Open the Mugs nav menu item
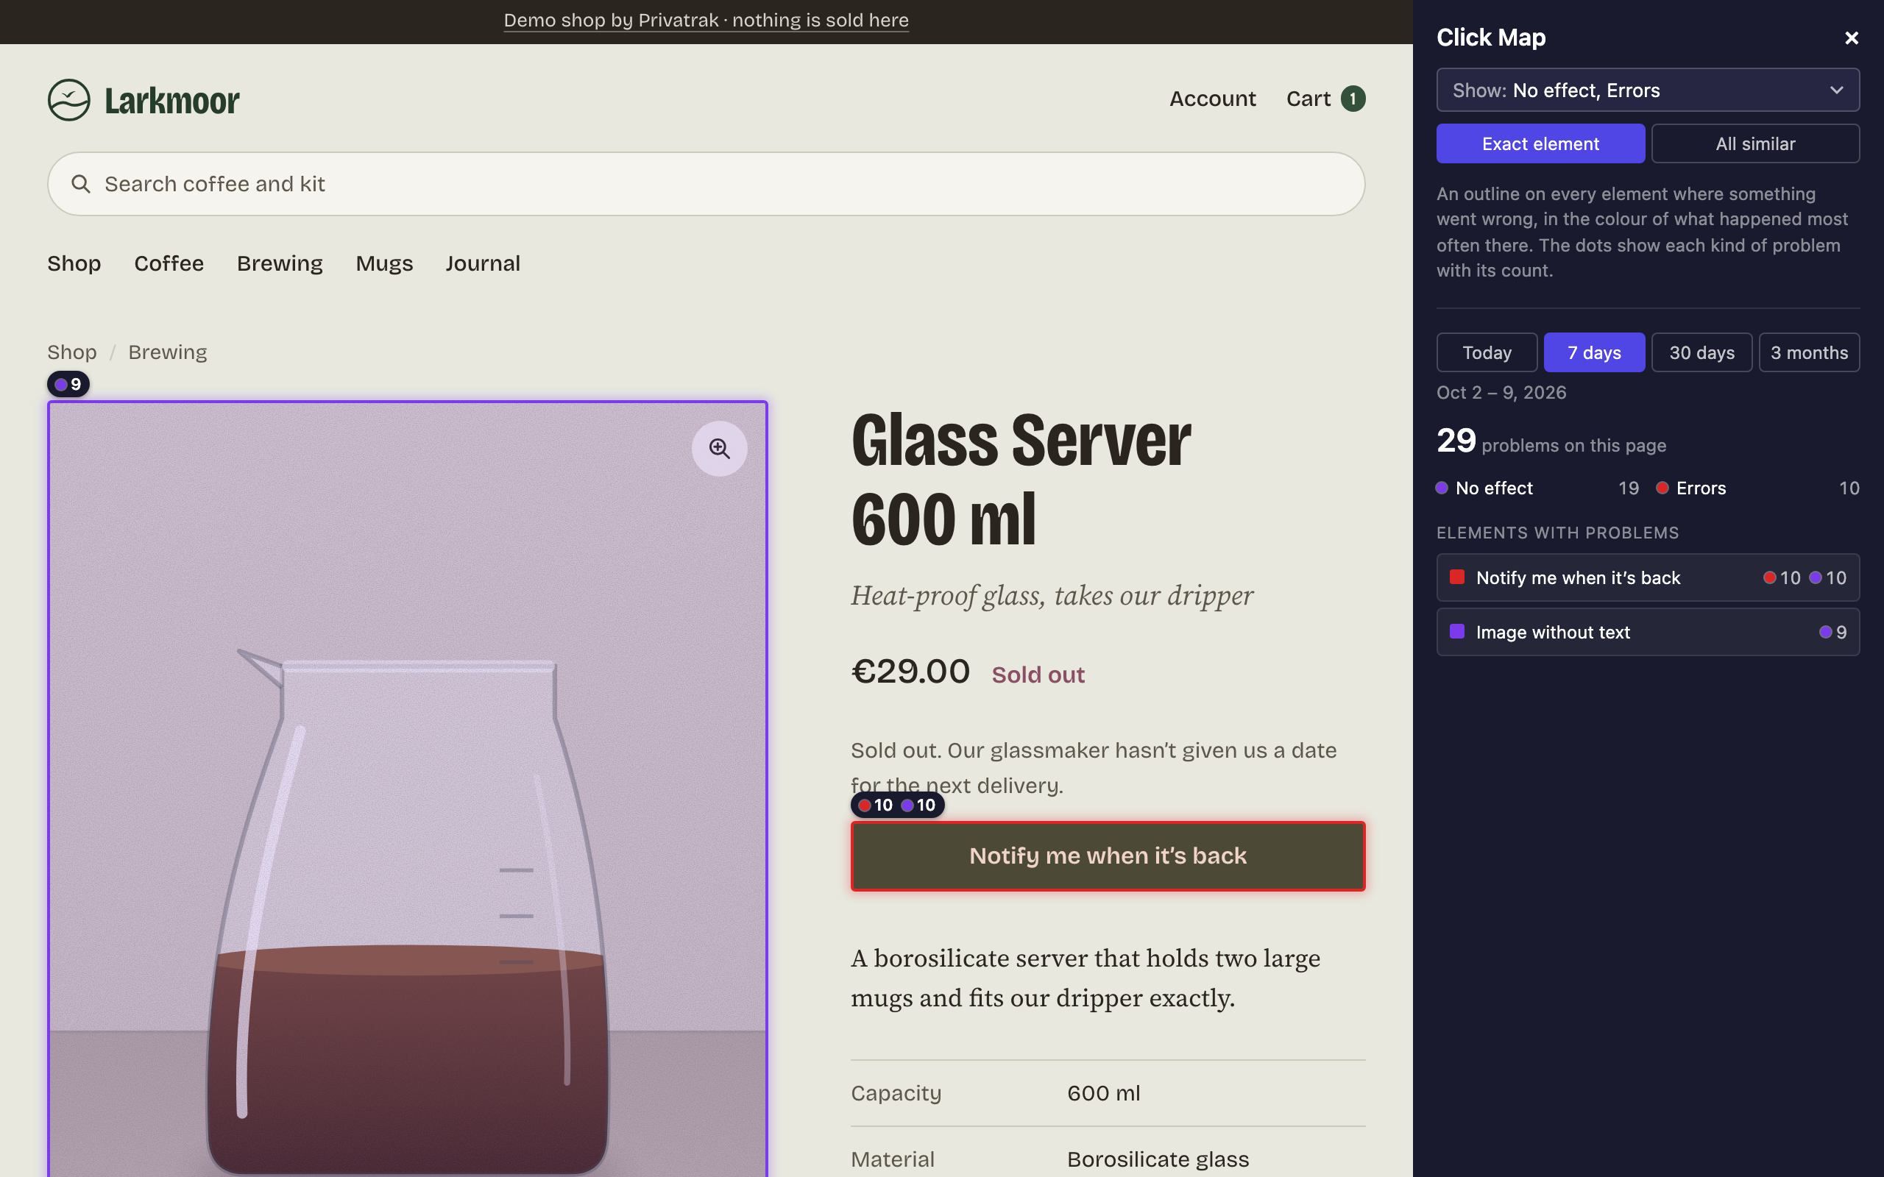Screen dimensions: 1884x1177 pyautogui.click(x=384, y=263)
